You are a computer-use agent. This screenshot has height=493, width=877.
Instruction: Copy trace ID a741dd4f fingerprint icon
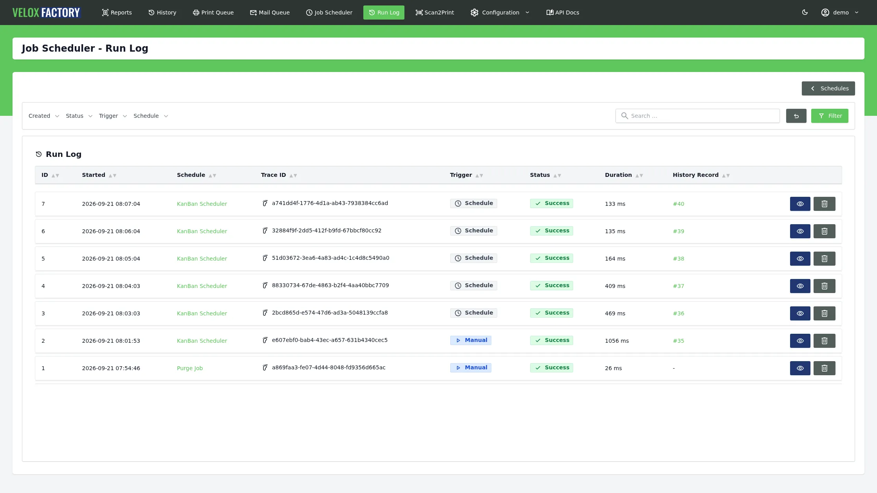click(265, 203)
